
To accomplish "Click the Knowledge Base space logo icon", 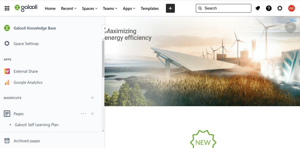I will coord(7,28).
